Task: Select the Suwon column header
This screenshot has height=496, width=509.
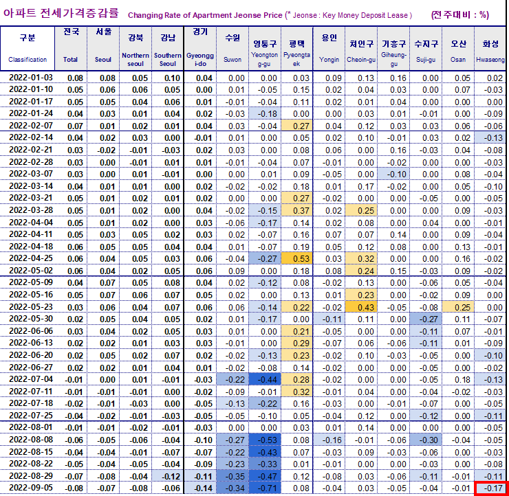Action: tap(232, 48)
